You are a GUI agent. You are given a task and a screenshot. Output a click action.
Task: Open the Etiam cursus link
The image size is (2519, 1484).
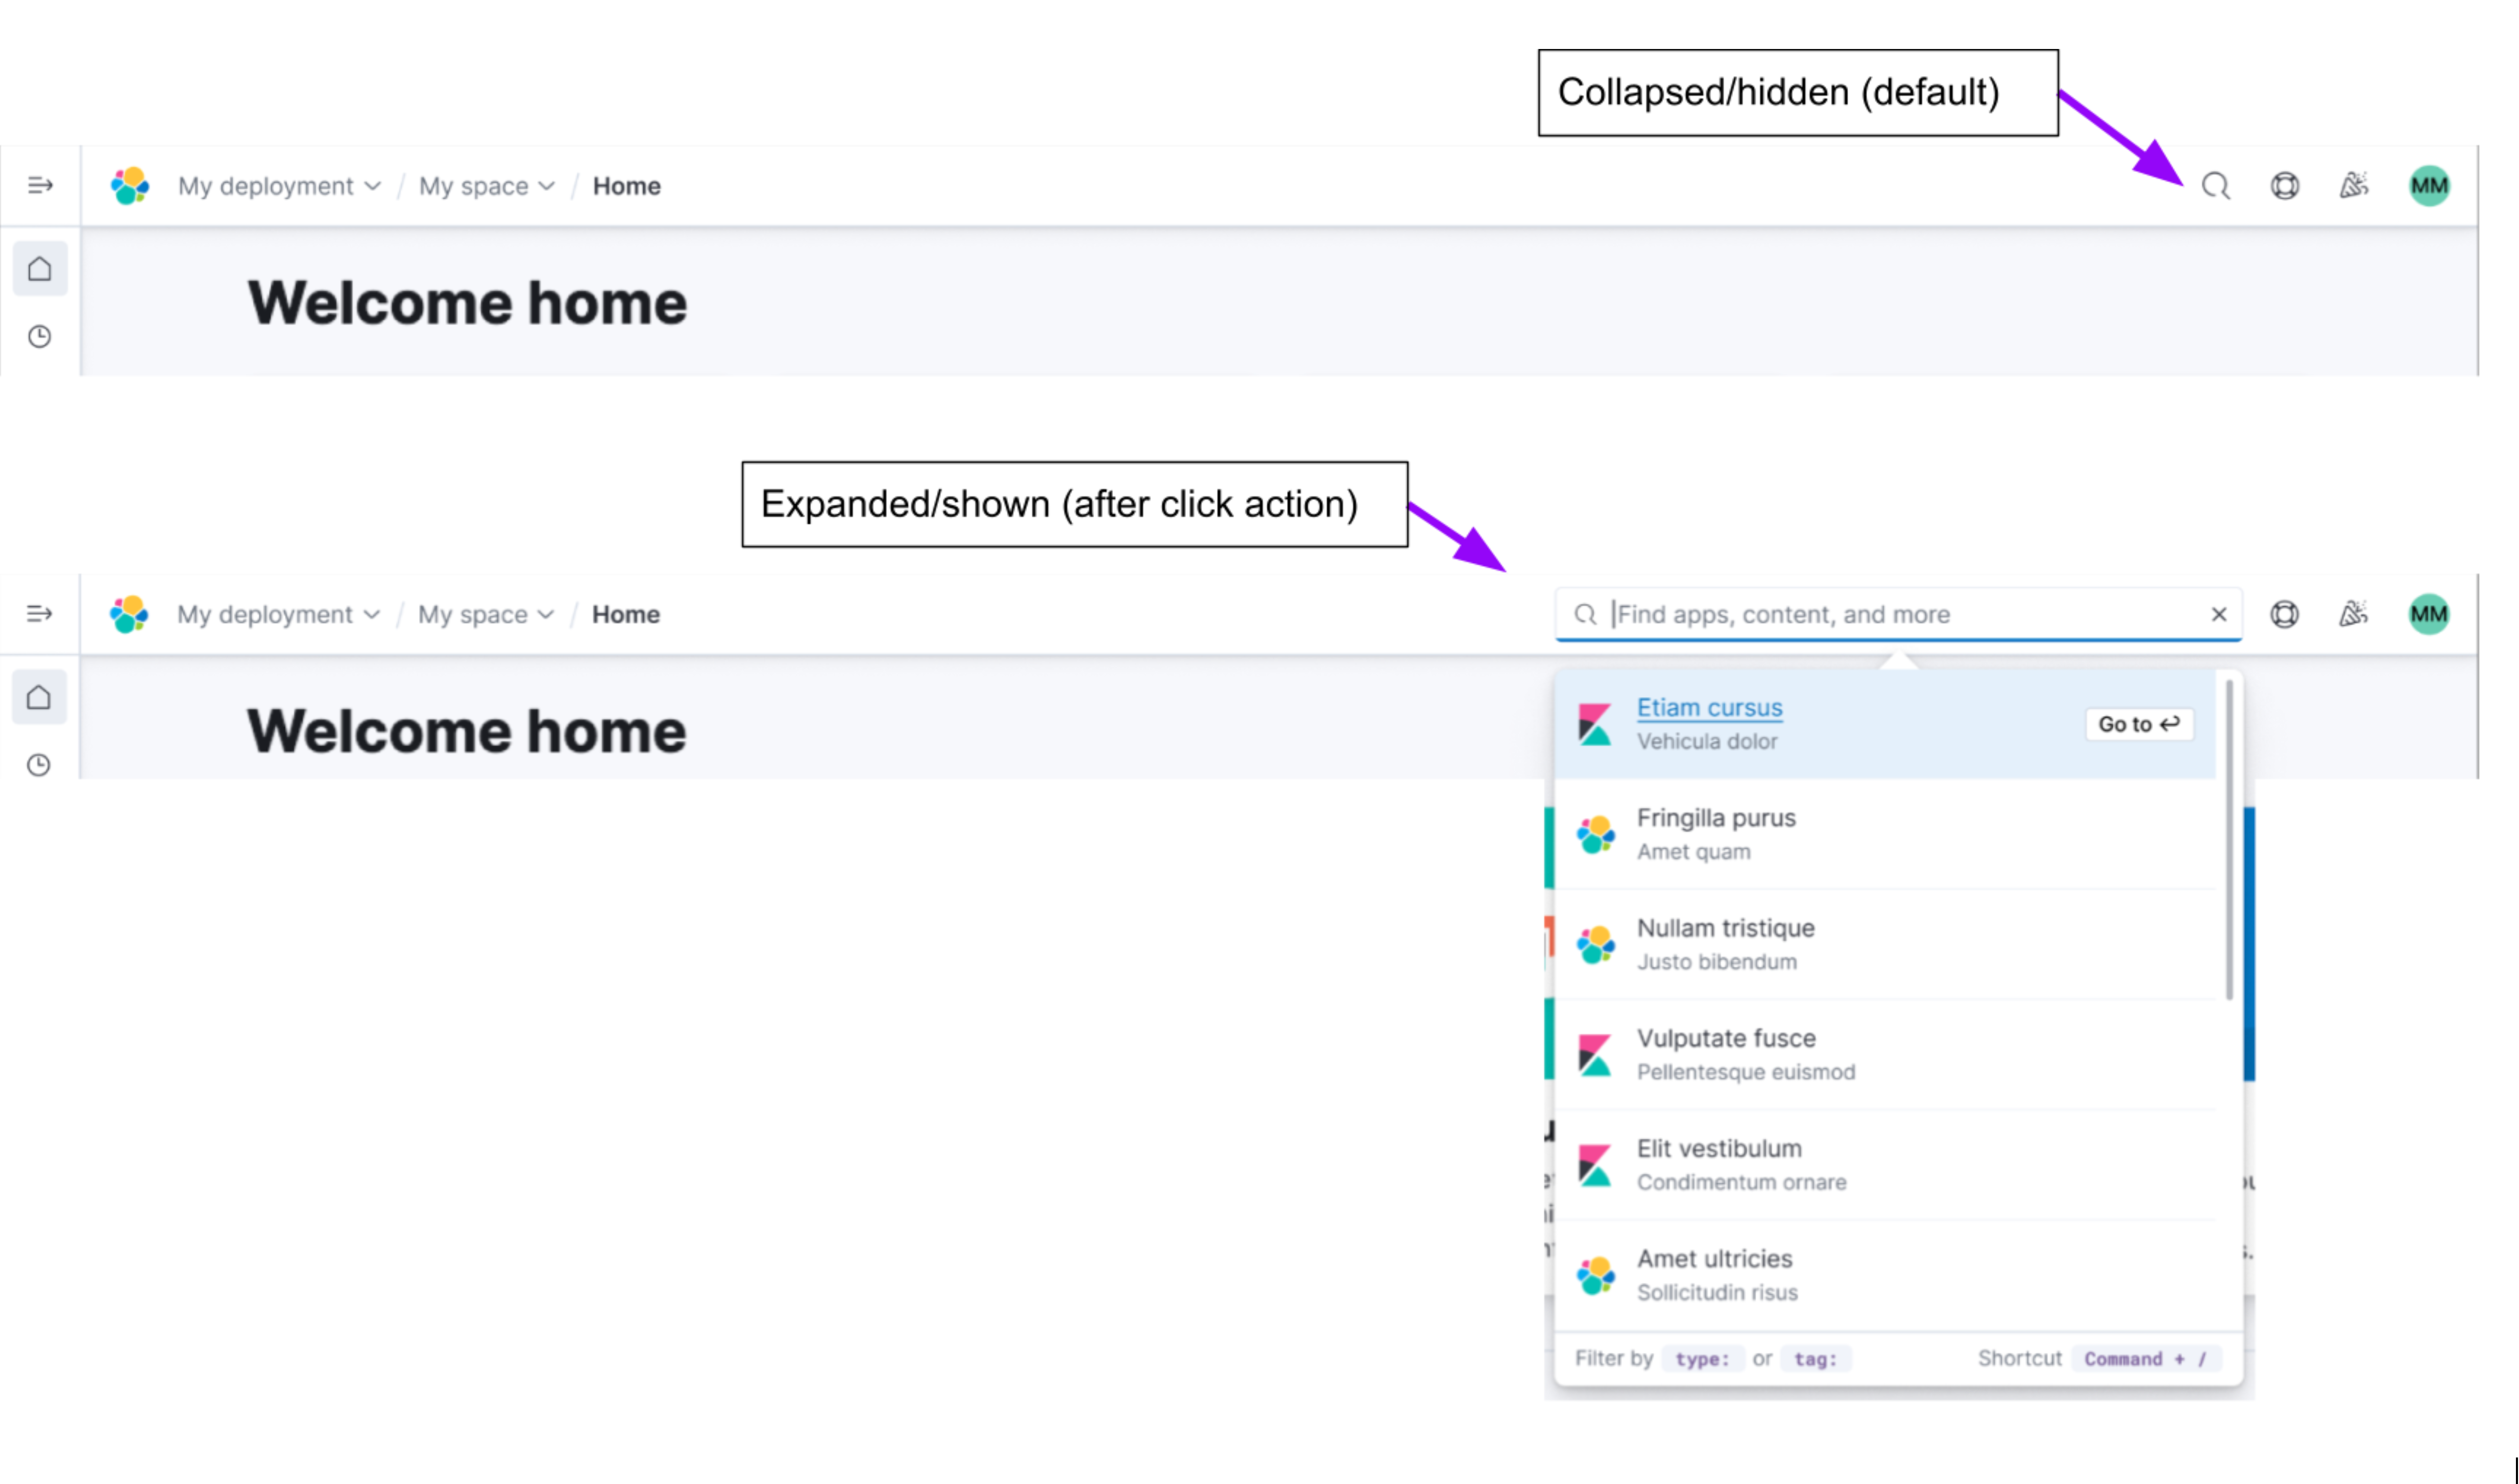[x=1710, y=707]
